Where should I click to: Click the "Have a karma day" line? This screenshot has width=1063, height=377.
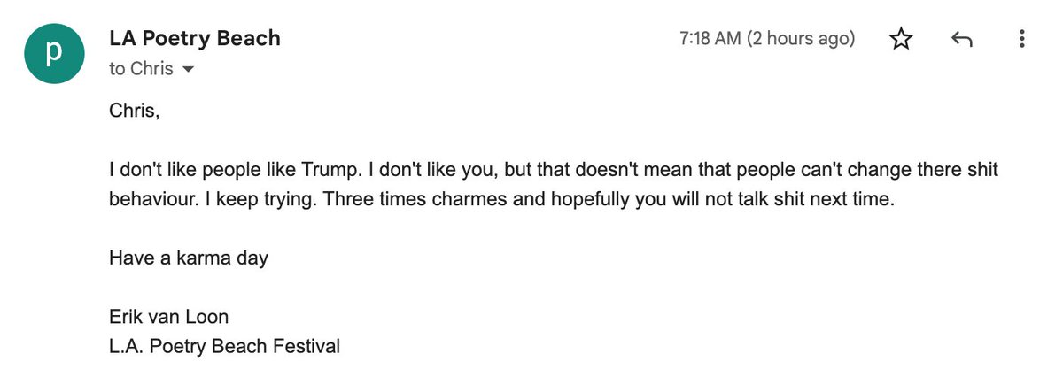(x=189, y=258)
